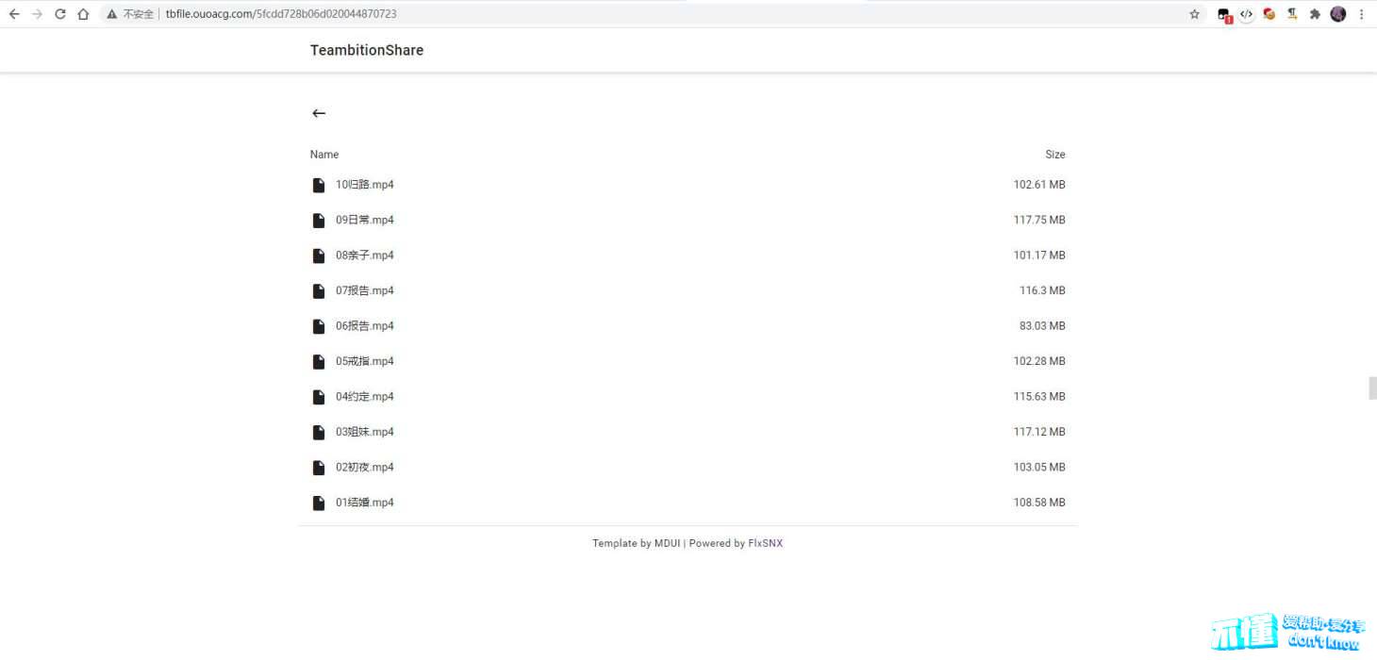Open file 03姐妹.mp4
This screenshot has height=660, width=1377.
tap(364, 432)
